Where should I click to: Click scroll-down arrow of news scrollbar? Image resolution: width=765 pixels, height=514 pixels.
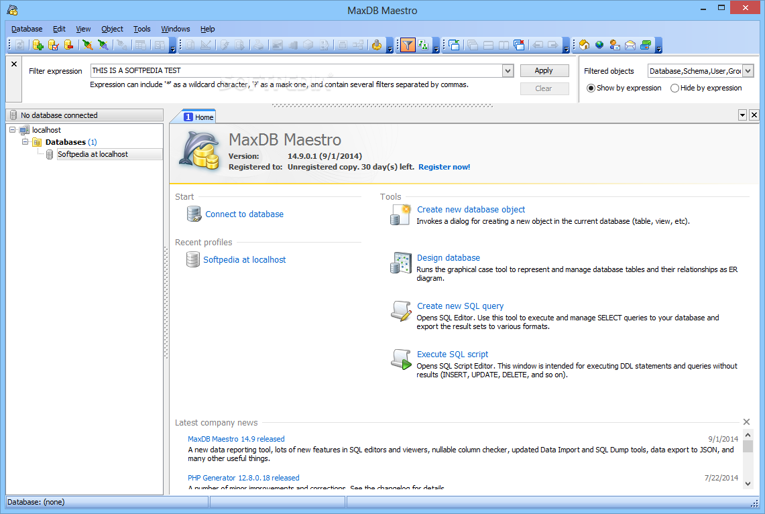(x=748, y=484)
